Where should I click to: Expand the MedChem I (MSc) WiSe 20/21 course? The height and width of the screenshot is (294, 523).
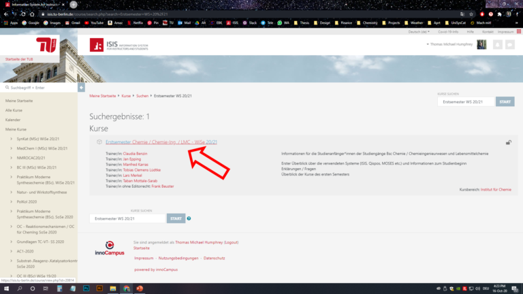pyautogui.click(x=12, y=148)
